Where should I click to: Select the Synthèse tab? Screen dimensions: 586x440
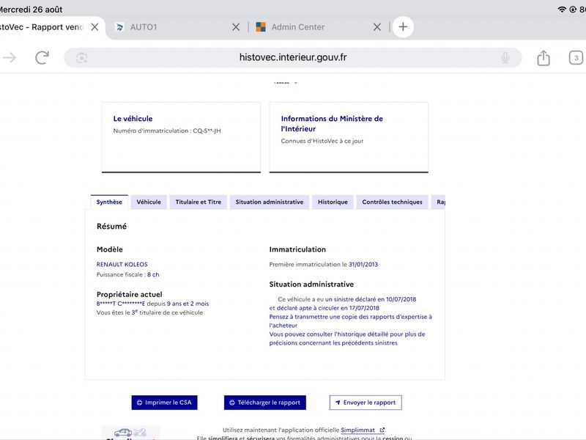[x=109, y=202]
